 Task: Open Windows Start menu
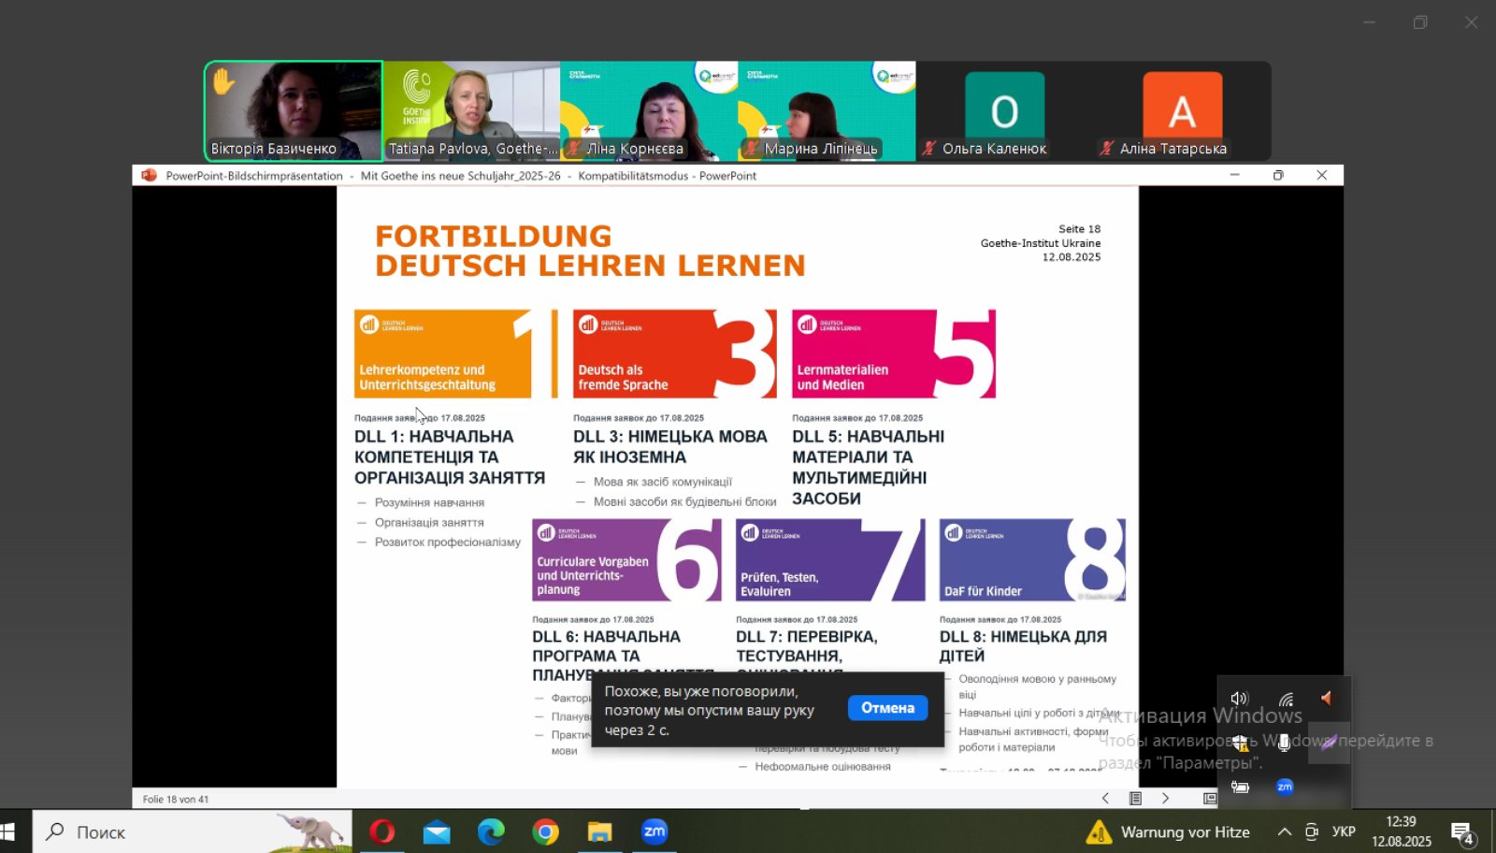click(8, 831)
